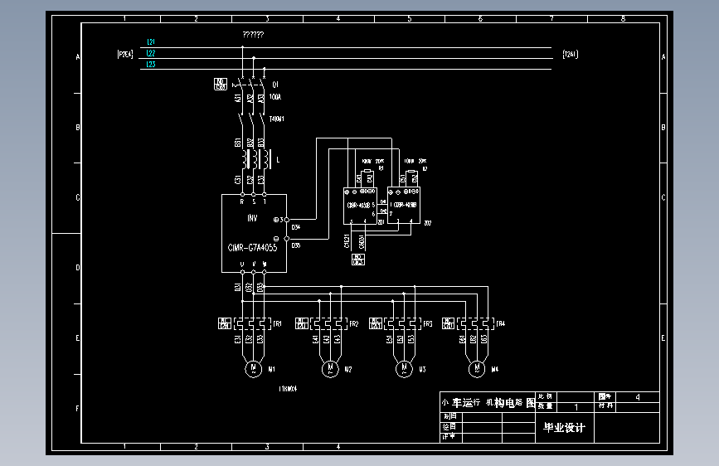Viewport: 719px width, 466px height.
Task: Click the 比例 cell in the title block
Action: (x=547, y=396)
